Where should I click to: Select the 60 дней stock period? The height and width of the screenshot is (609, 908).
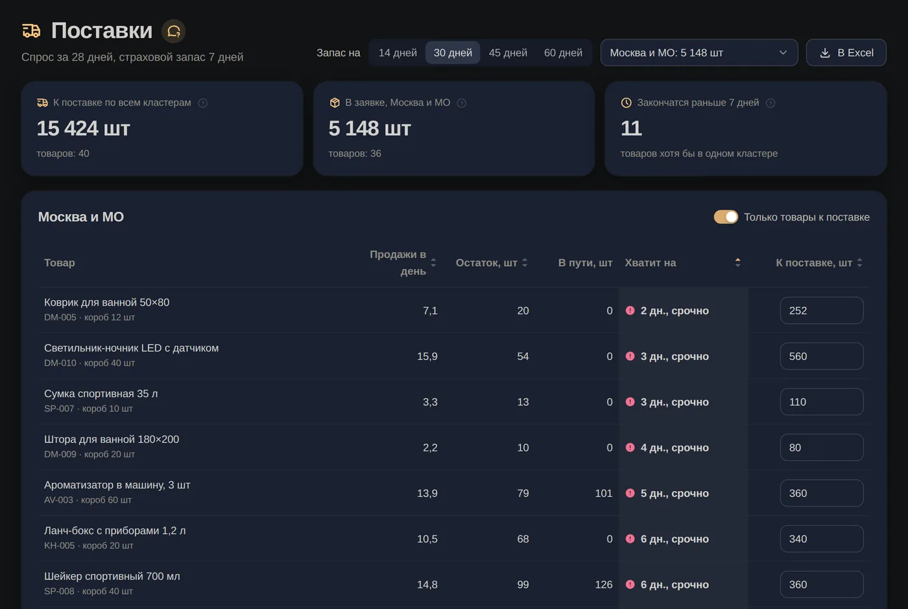coord(563,53)
